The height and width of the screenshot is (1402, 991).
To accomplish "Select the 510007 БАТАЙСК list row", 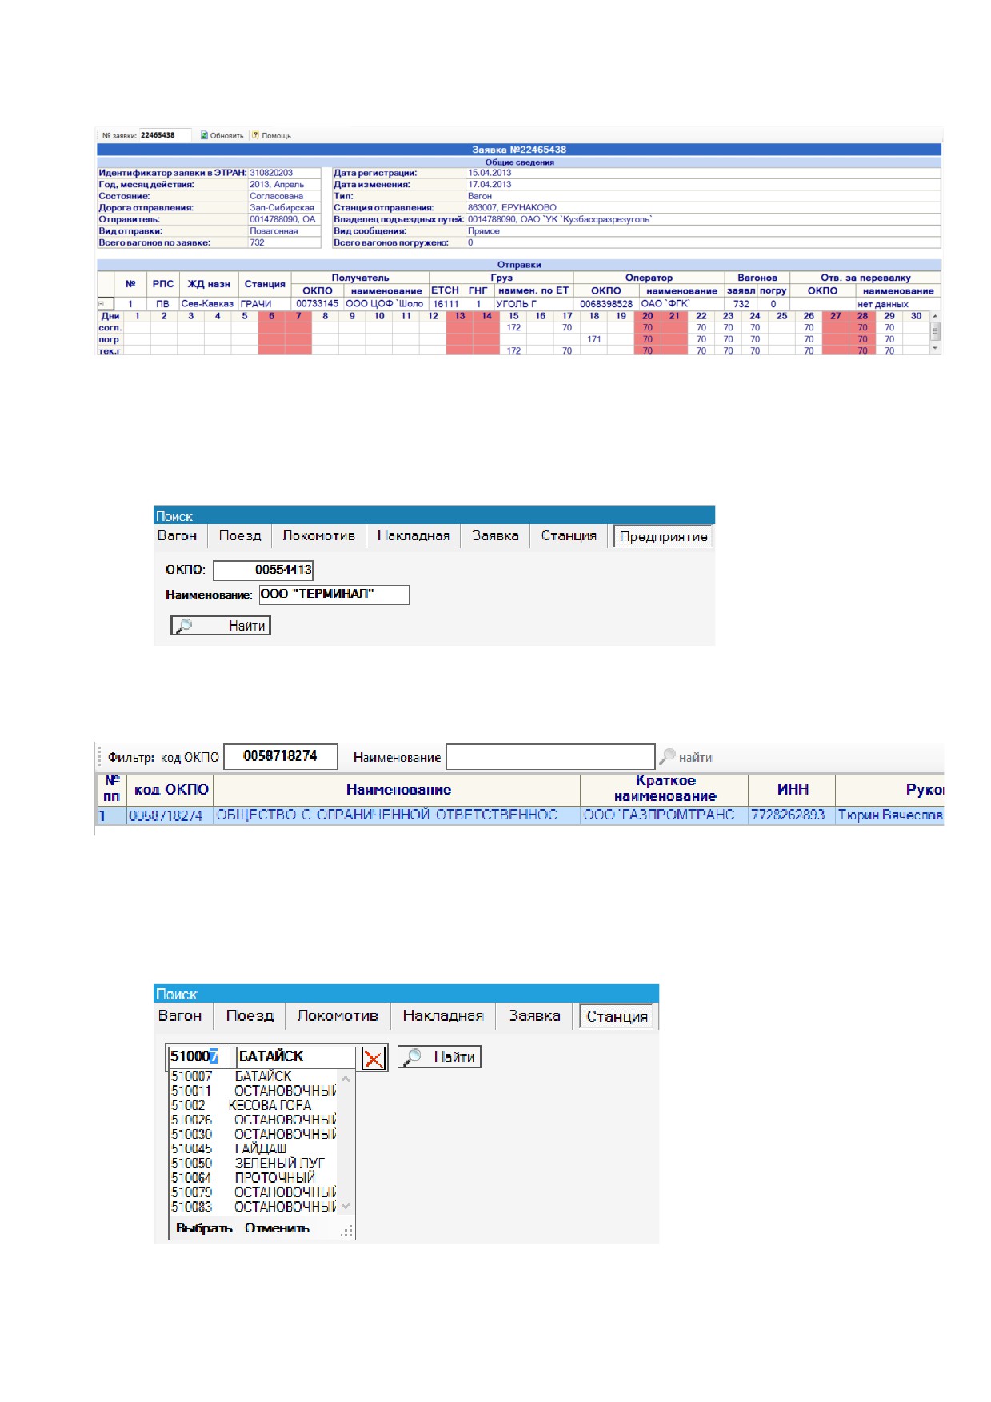I will click(254, 1076).
